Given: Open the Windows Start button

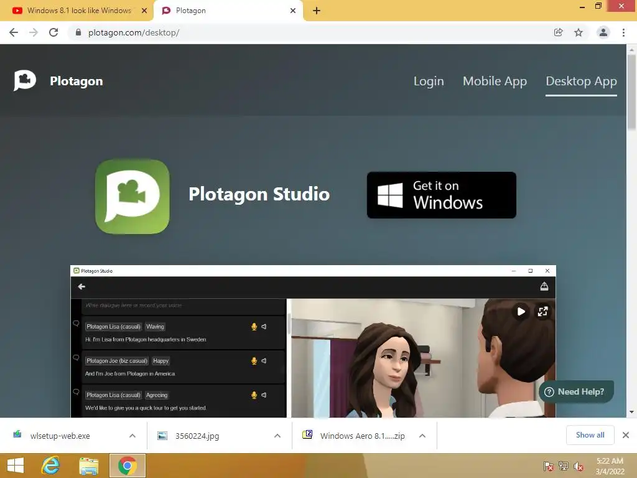Looking at the screenshot, I should pyautogui.click(x=16, y=466).
